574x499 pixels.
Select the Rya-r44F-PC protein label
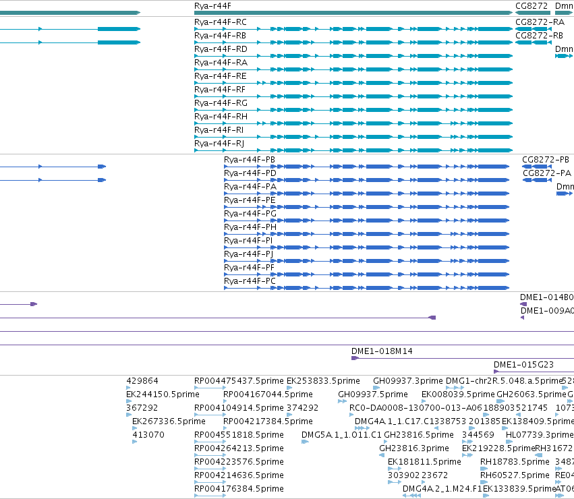(x=250, y=282)
